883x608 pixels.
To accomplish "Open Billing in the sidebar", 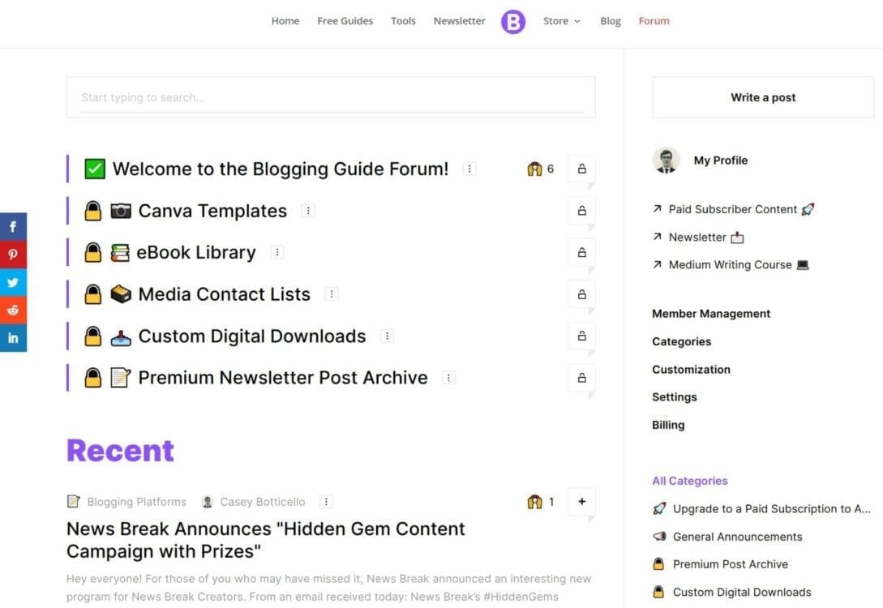I will 668,425.
